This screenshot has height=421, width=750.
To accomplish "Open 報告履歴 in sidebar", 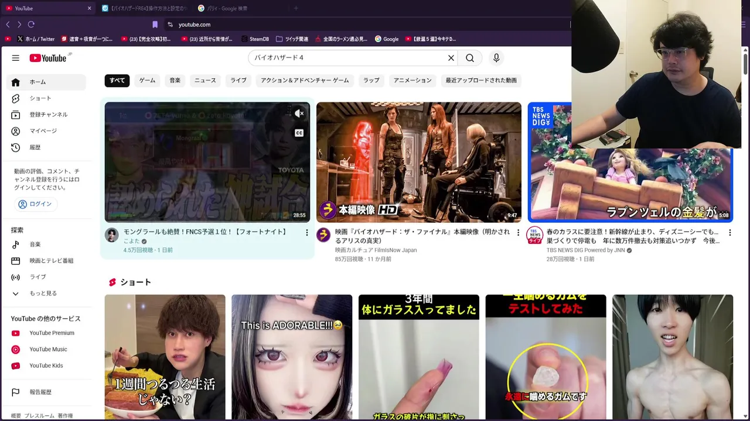I will point(46,392).
